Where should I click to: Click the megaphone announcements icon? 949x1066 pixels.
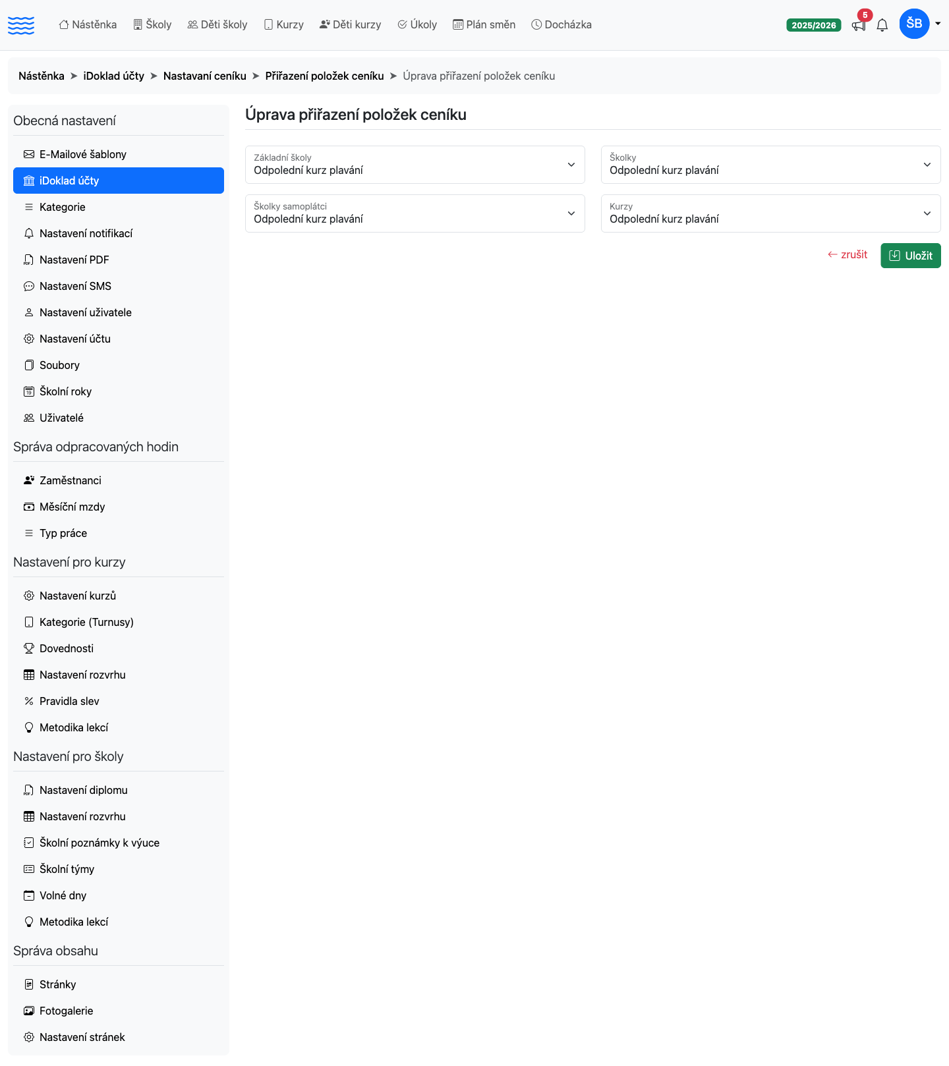858,25
